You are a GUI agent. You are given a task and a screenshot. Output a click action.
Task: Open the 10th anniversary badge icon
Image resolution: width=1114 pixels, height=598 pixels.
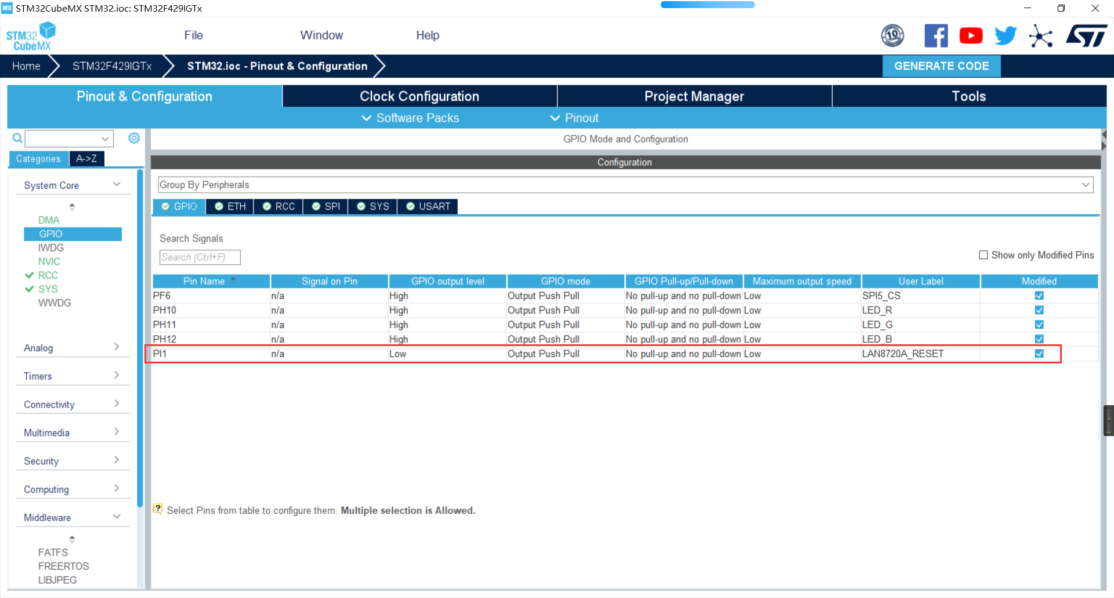click(892, 36)
